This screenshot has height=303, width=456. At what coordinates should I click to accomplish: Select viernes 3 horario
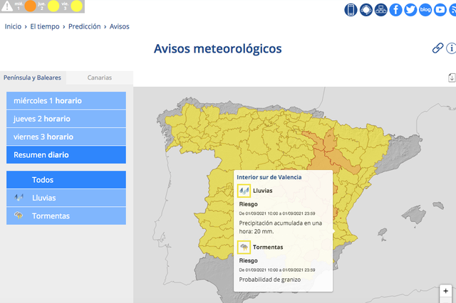click(x=66, y=137)
